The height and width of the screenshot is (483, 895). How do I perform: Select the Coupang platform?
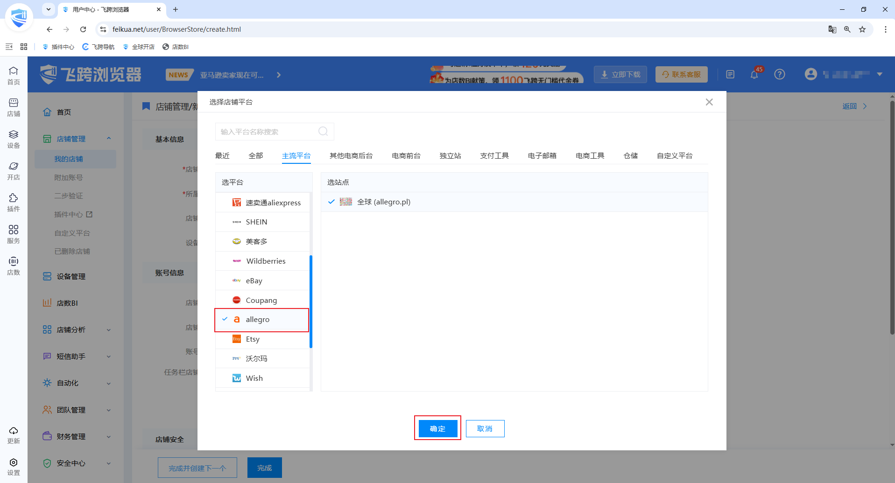tap(262, 301)
